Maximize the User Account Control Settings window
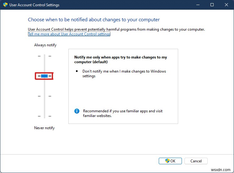The width and height of the screenshot is (234, 173). [x=212, y=5]
